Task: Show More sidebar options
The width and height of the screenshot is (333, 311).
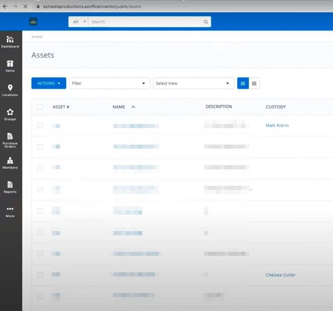Action: tap(10, 212)
